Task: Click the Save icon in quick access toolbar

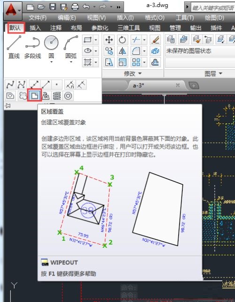Action: [x=53, y=7]
